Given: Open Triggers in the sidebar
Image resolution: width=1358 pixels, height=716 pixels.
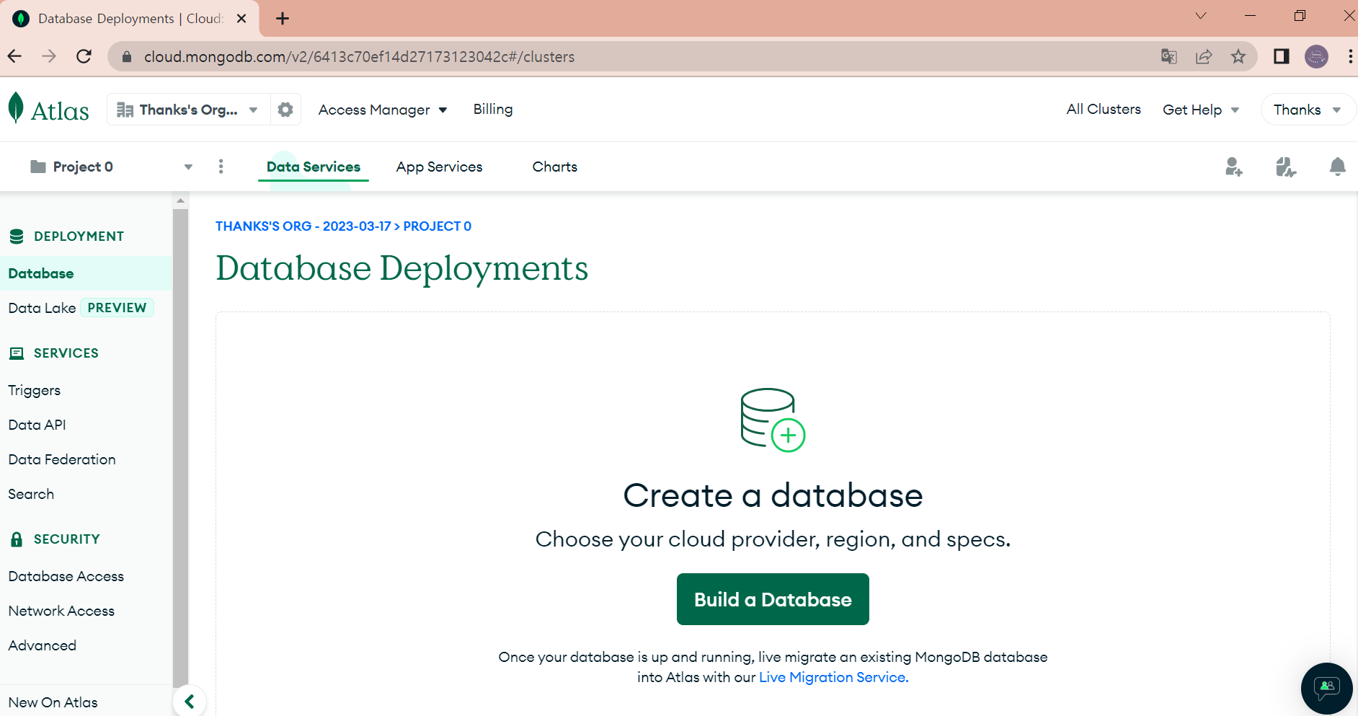Looking at the screenshot, I should [x=35, y=390].
